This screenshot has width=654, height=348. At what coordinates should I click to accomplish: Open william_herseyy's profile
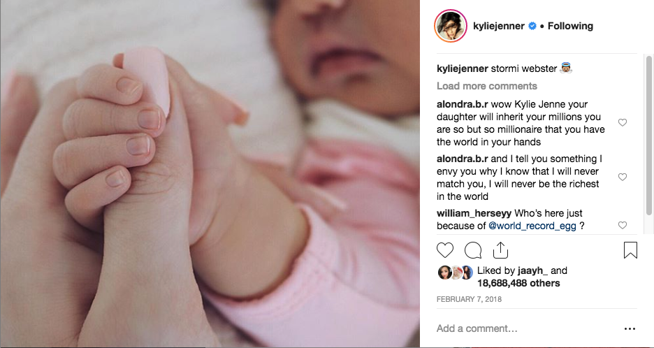pyautogui.click(x=474, y=214)
